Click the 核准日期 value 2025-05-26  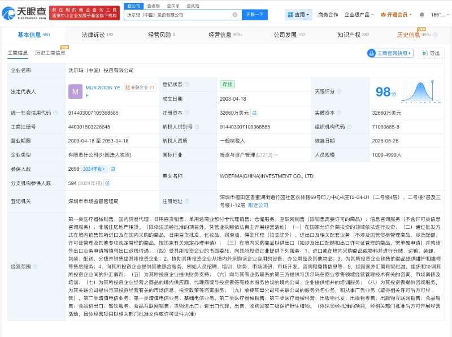tap(385, 141)
